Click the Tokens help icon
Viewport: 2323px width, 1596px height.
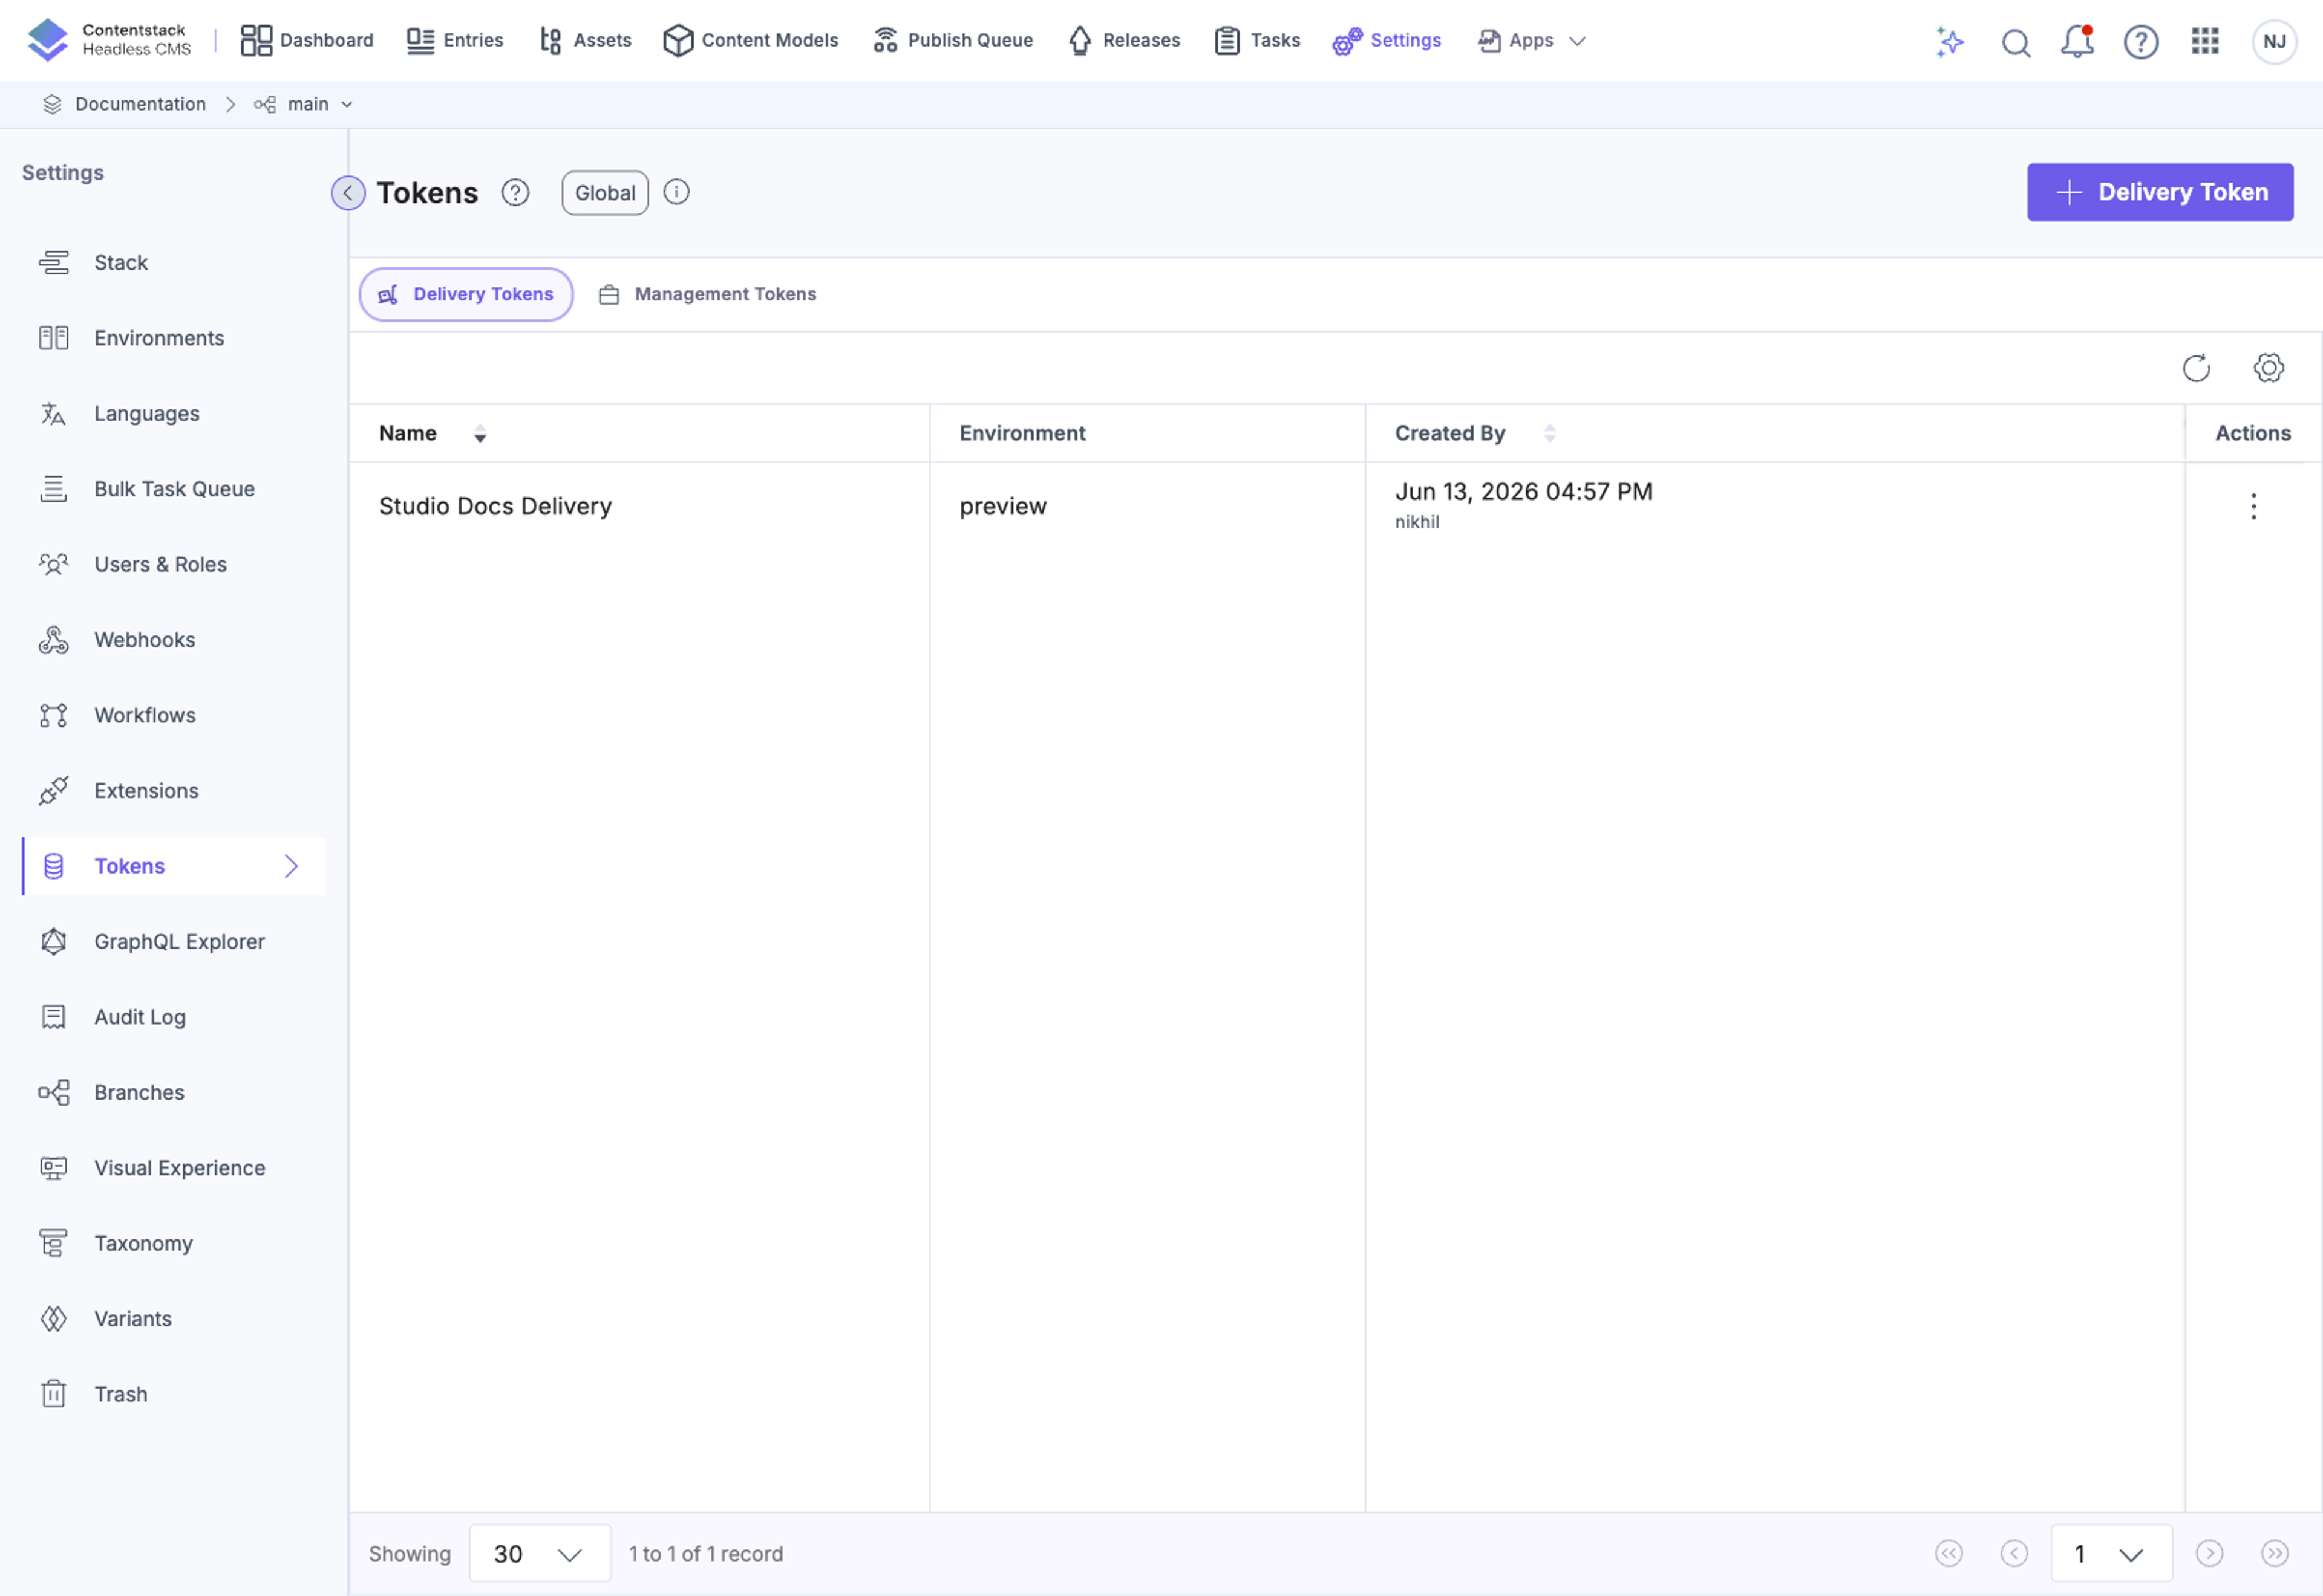(x=515, y=192)
